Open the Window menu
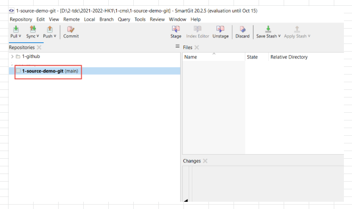The image size is (352, 209). click(177, 19)
